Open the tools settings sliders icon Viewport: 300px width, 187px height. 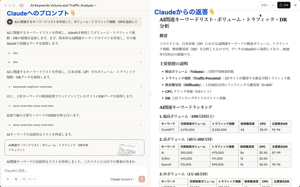[x=16, y=179]
